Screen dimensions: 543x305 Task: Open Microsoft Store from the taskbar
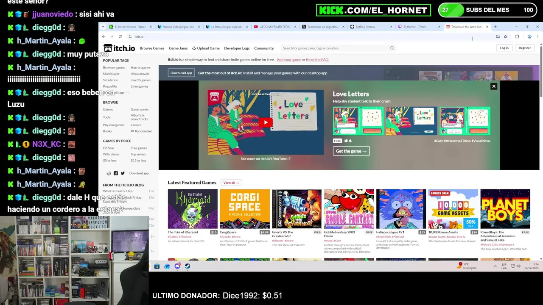pyautogui.click(x=157, y=266)
